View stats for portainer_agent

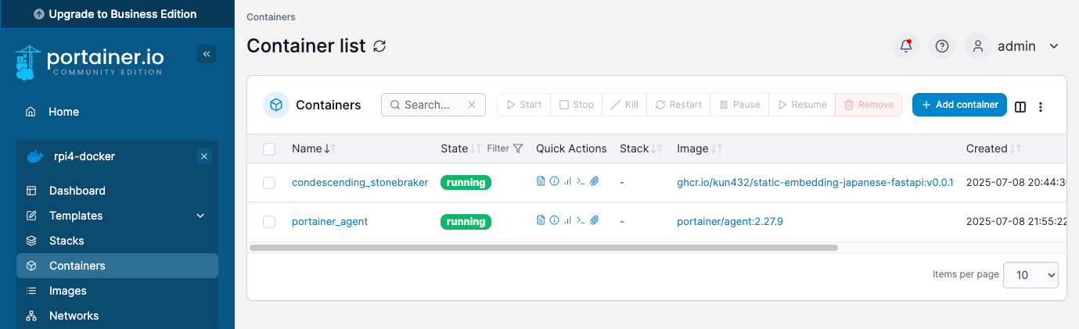(567, 221)
